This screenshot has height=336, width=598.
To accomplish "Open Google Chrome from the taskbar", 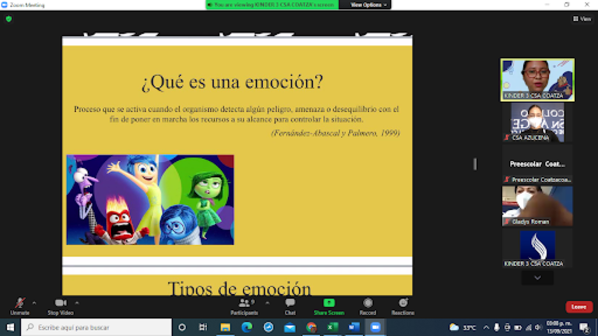I will [311, 327].
